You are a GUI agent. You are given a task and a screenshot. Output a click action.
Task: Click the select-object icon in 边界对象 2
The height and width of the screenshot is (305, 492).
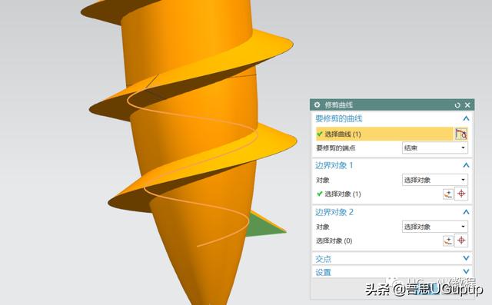(448, 240)
